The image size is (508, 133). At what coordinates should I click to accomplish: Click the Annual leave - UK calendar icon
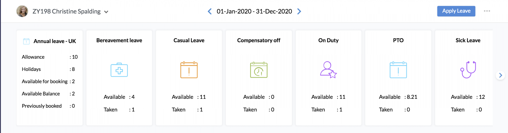click(26, 41)
